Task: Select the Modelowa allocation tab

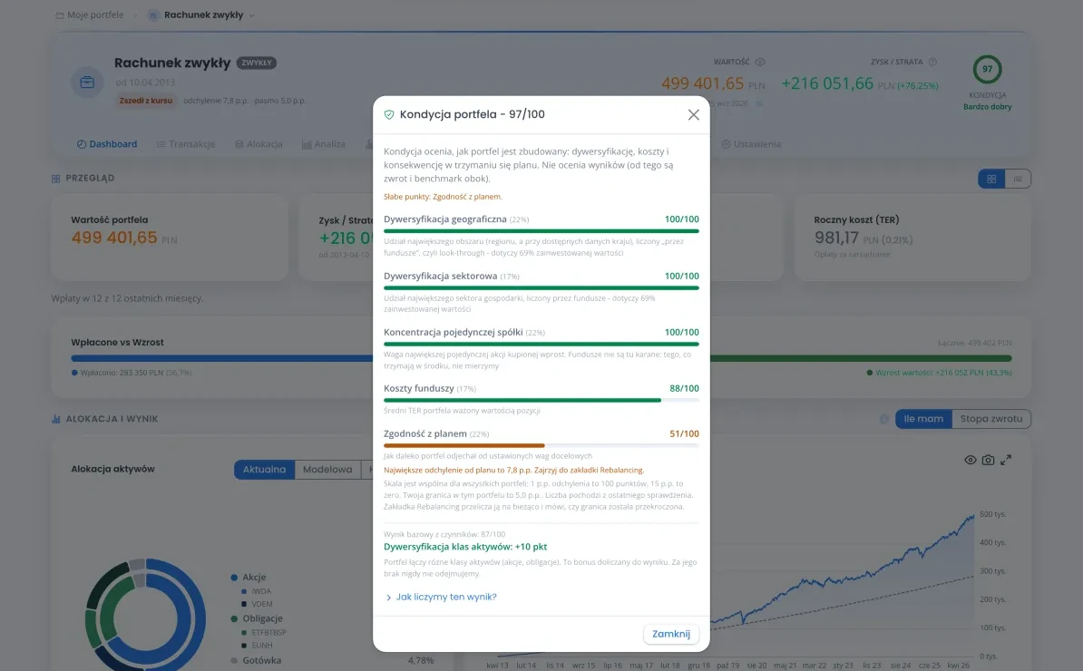Action: coord(327,470)
